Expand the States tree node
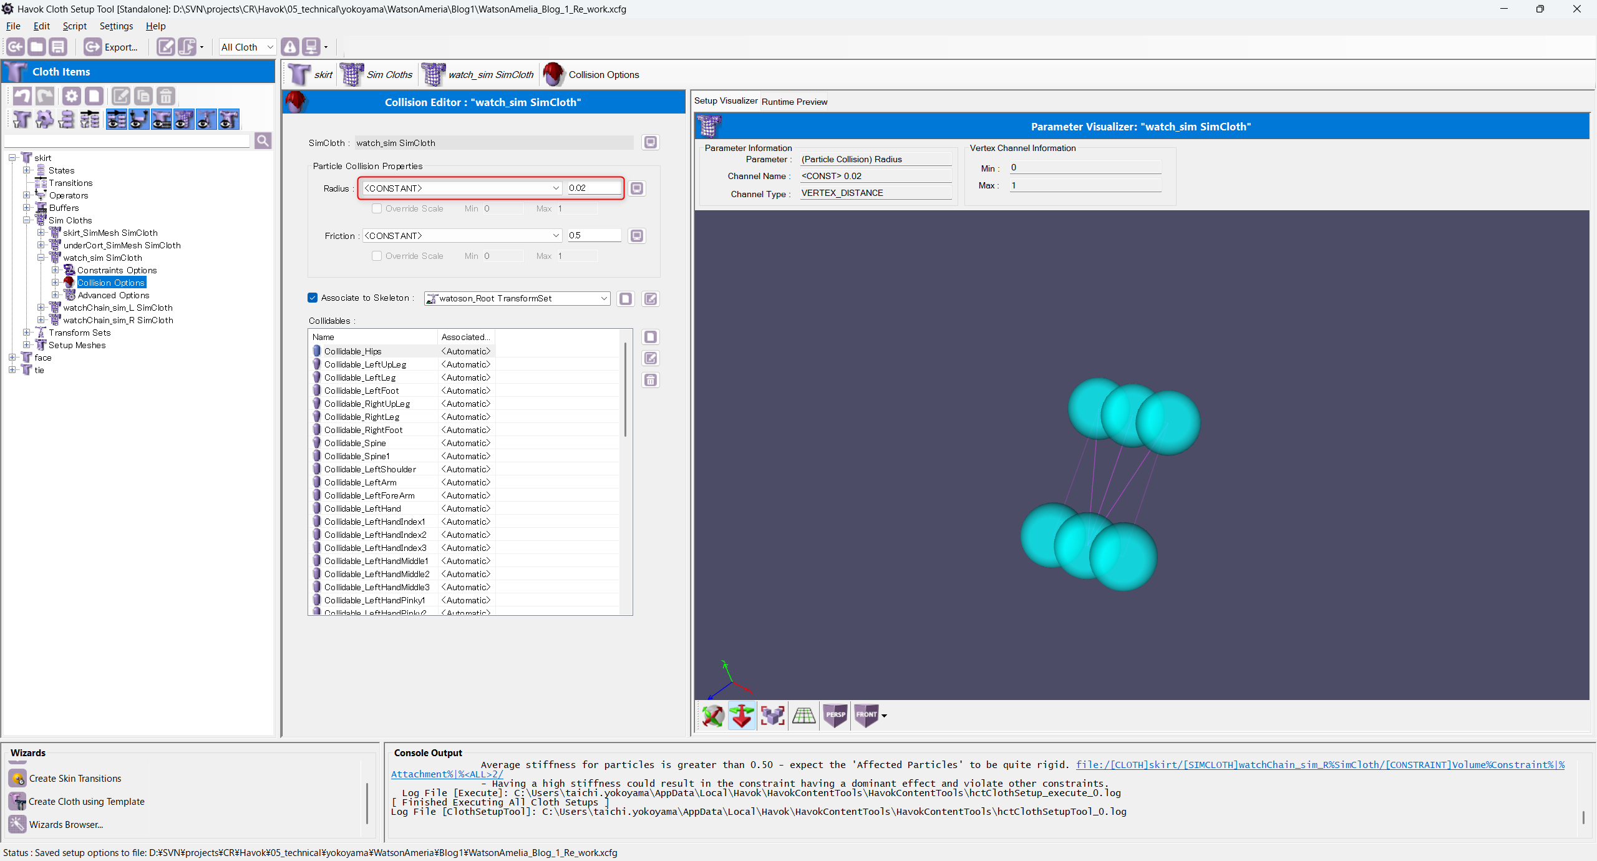The image size is (1597, 861). click(26, 170)
